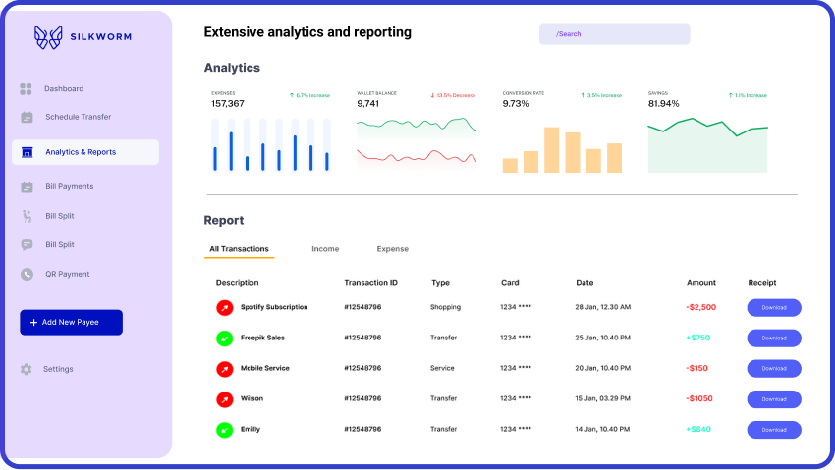Click the Savings green area chart

707,145
